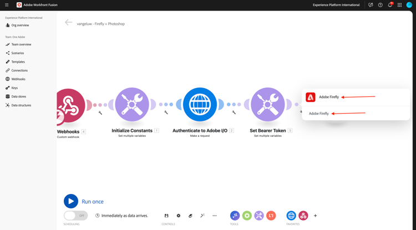Toggle the scheduling OFF switch
416x230 pixels.
(x=75, y=216)
